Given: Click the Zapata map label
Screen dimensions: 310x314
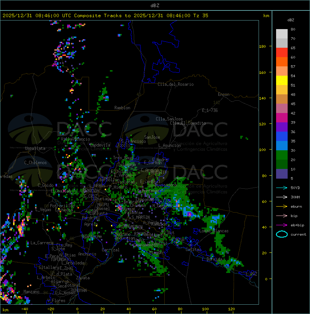Looking at the screenshot, I should click(83, 278).
